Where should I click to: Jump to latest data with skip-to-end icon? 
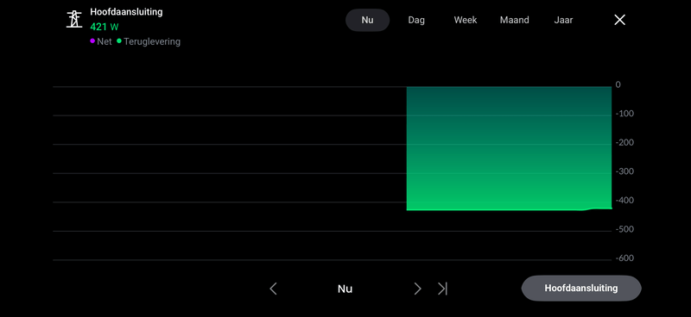pyautogui.click(x=442, y=289)
